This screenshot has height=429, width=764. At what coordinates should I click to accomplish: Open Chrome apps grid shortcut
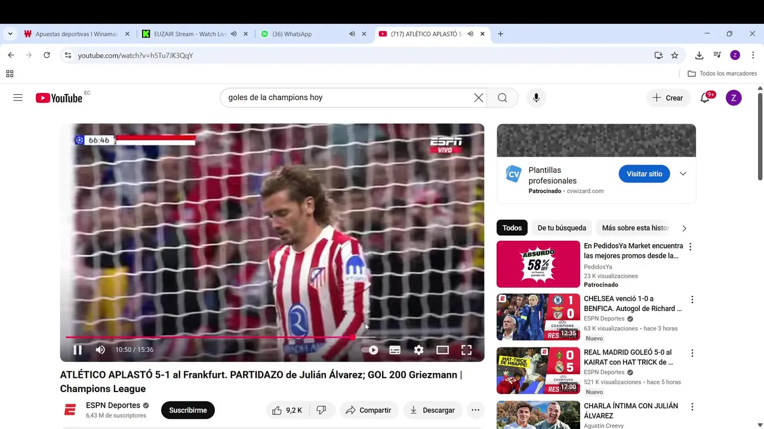(x=10, y=74)
